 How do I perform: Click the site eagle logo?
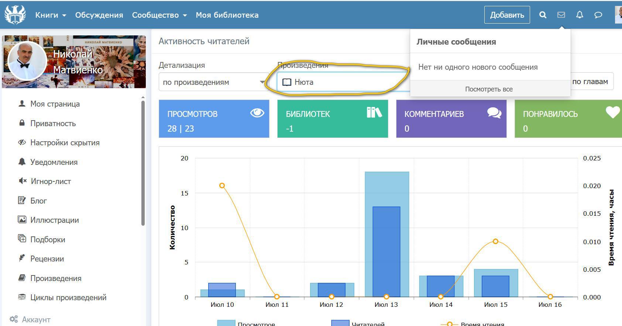(15, 15)
